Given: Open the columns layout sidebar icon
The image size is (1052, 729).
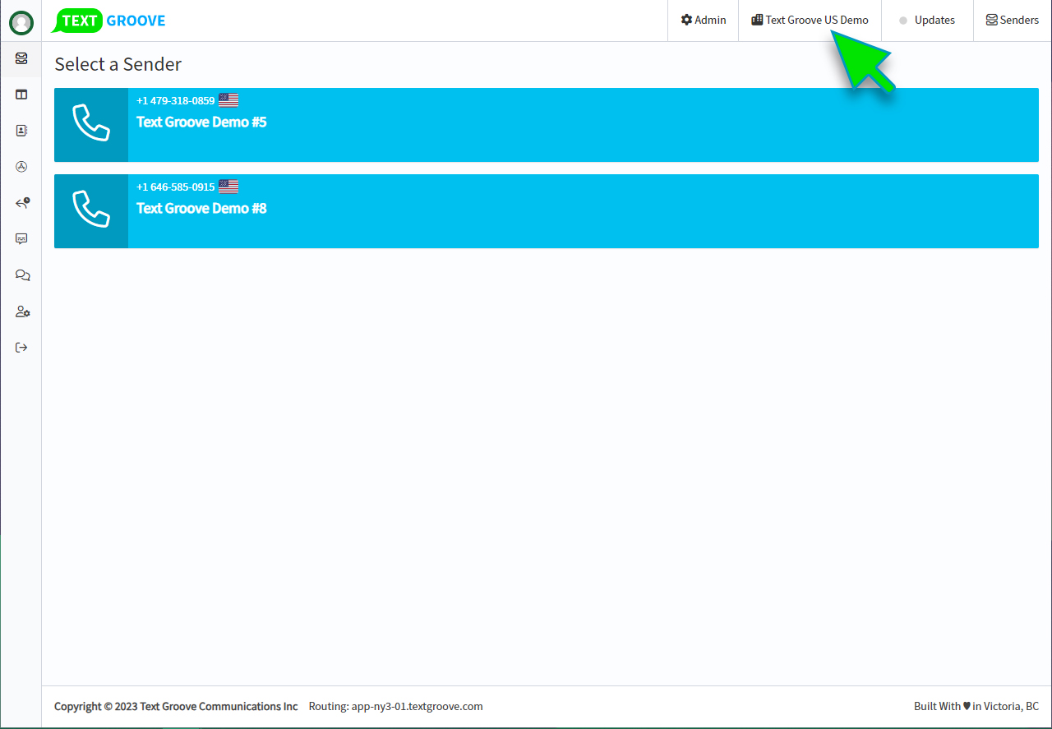Looking at the screenshot, I should pyautogui.click(x=21, y=95).
